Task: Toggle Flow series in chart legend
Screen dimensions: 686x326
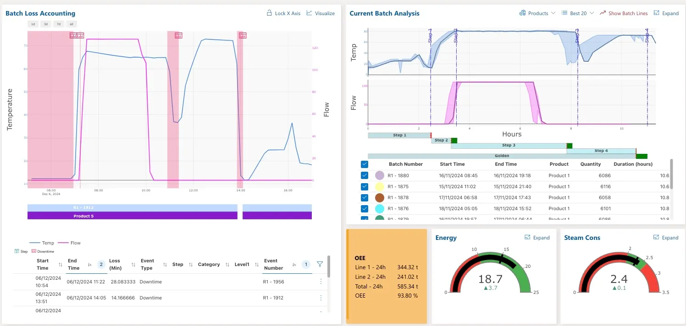Action: [69, 243]
